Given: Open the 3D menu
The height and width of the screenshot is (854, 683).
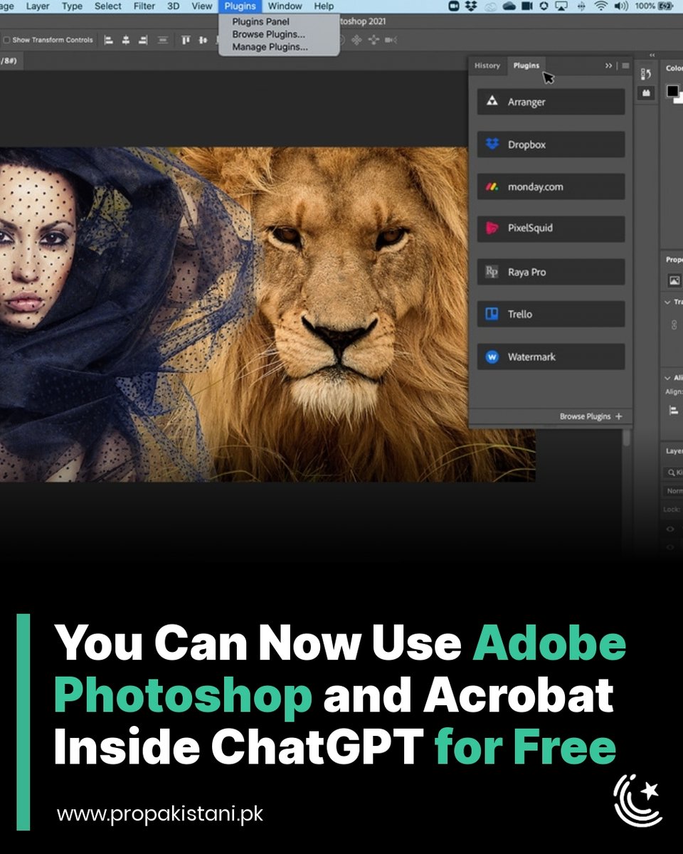Looking at the screenshot, I should [x=174, y=6].
